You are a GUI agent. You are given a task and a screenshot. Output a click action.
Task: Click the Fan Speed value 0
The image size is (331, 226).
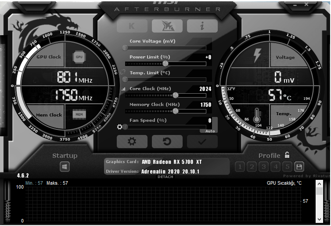210,120
